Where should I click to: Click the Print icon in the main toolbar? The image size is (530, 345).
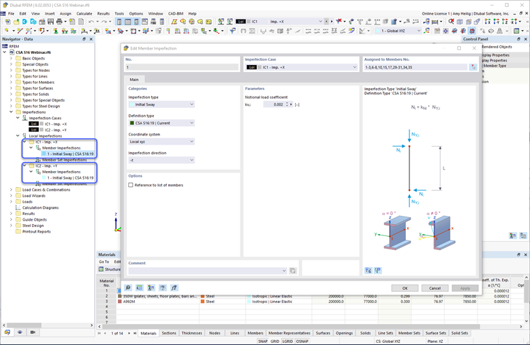click(x=59, y=22)
